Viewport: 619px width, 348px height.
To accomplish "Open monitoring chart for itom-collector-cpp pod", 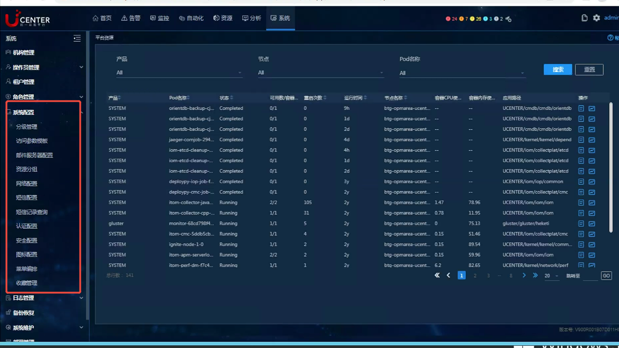I will click(592, 213).
